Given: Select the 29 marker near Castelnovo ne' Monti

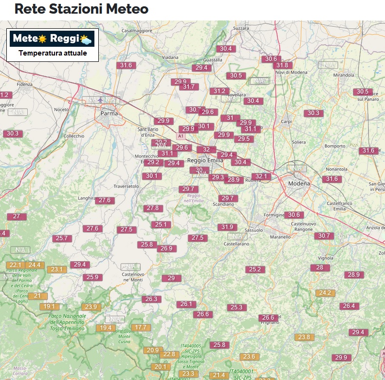Looking at the screenshot, I should click(x=171, y=278).
